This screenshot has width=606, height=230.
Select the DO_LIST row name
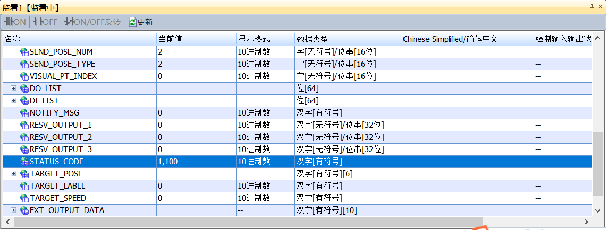click(45, 89)
